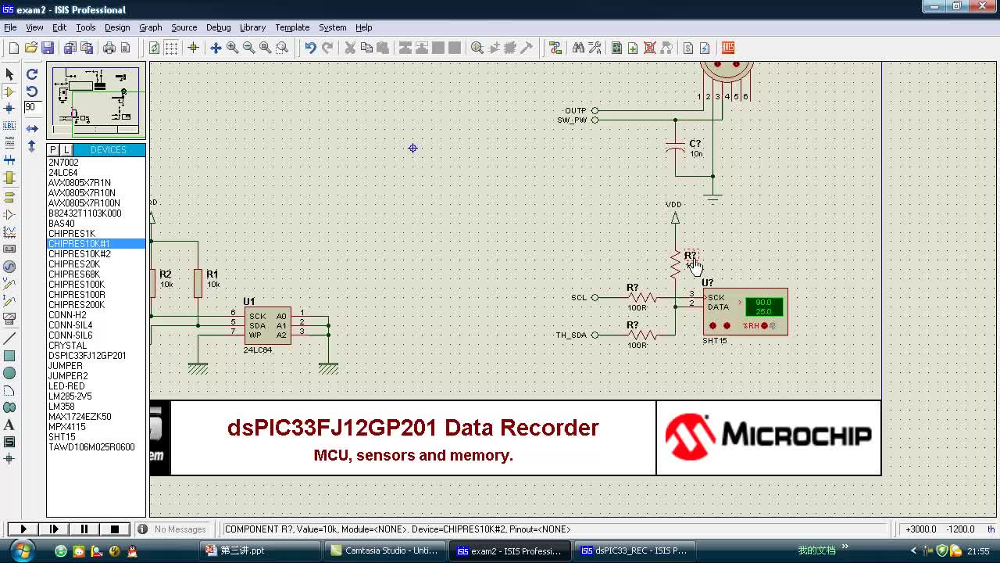Launch ARES netlist transfer

click(728, 48)
